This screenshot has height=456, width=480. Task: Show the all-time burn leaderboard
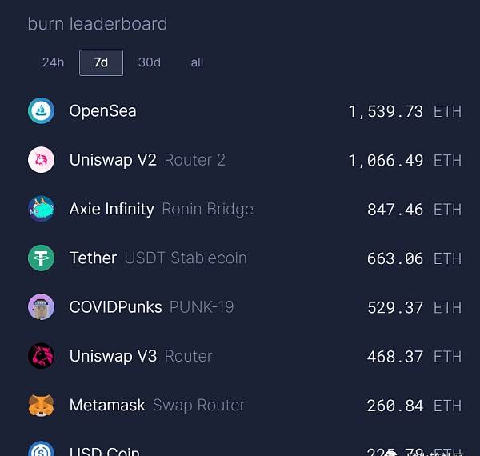tap(197, 62)
